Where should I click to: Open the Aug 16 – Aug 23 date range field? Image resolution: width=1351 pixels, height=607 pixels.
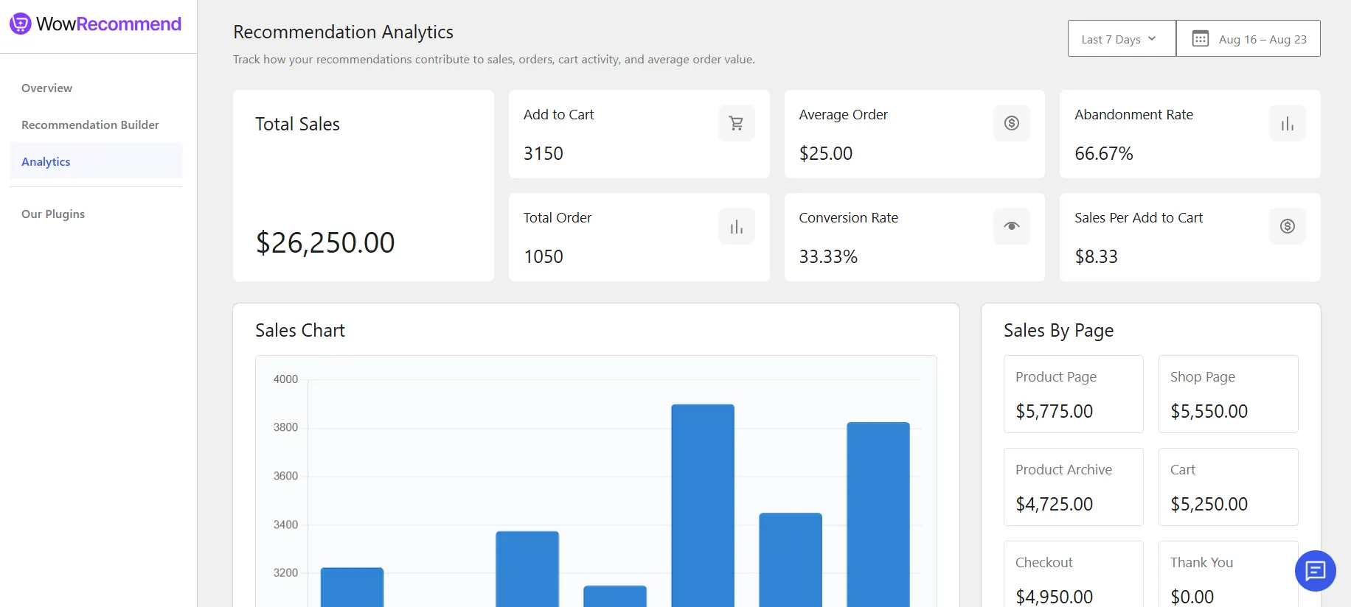coord(1248,38)
